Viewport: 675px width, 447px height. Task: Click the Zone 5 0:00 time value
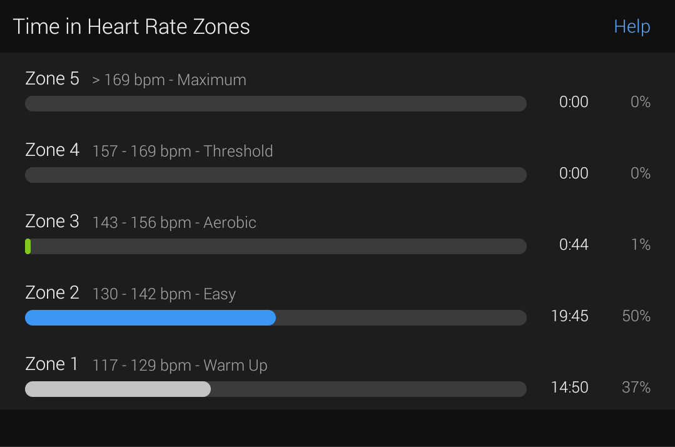pos(574,102)
